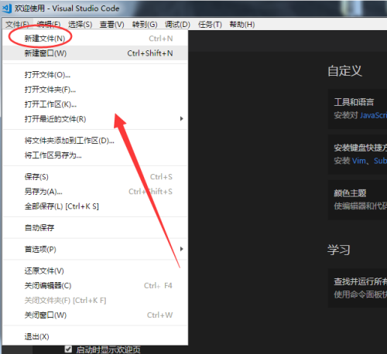The image size is (387, 354).
Task: Choose 保存(S) menu entry
Action: tap(95, 177)
